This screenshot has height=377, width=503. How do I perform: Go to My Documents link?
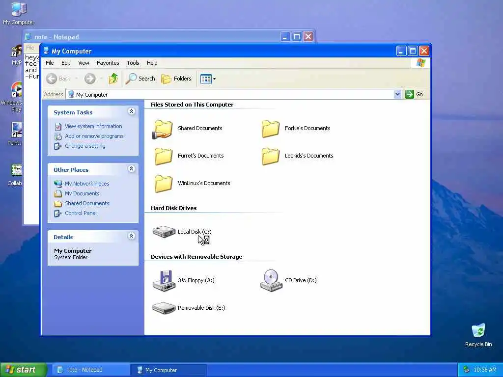coord(82,193)
